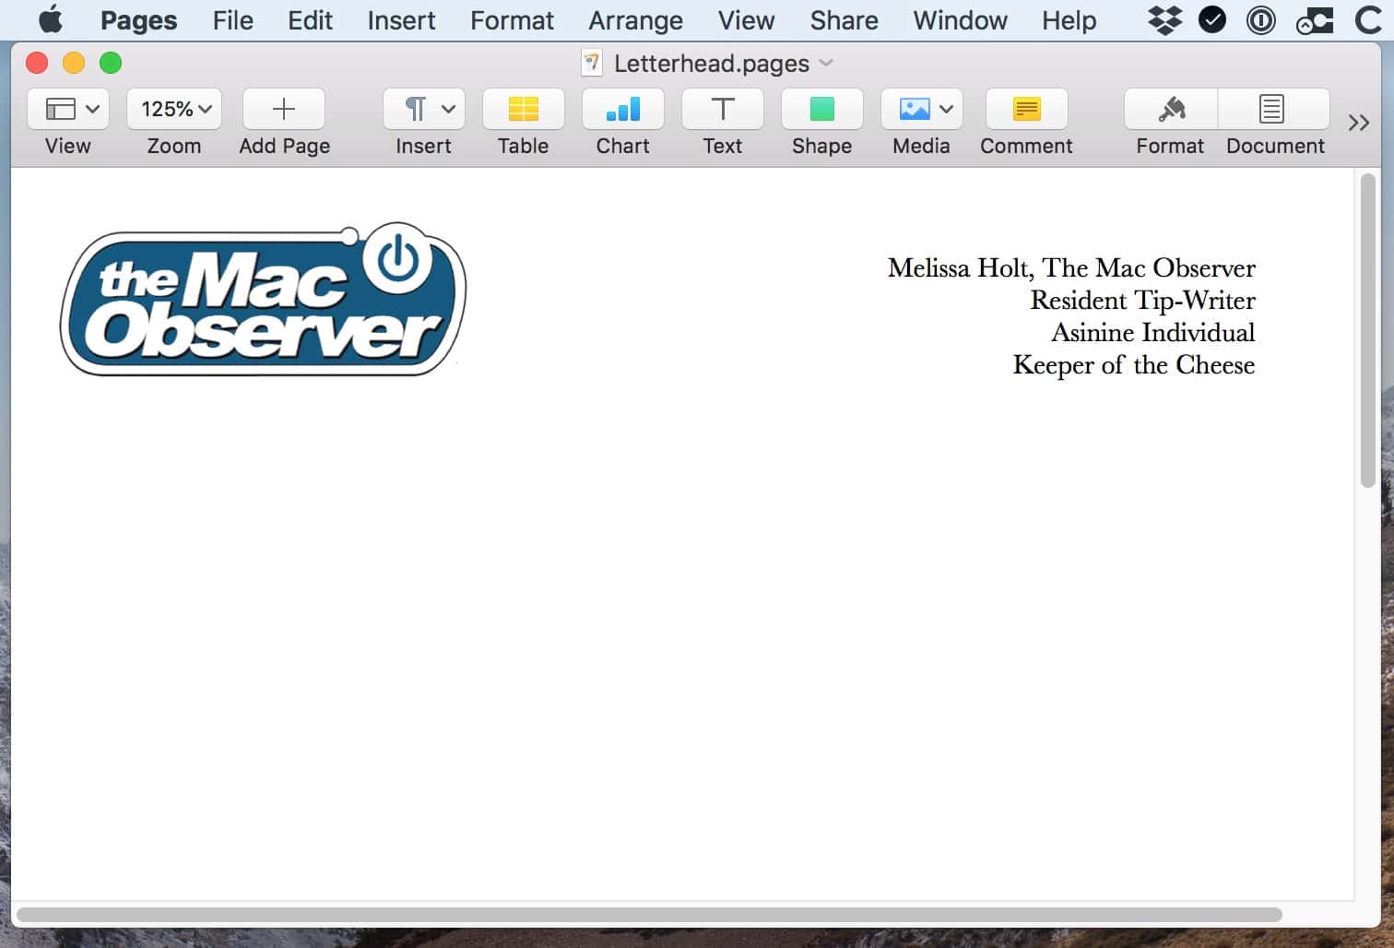
Task: Open the Dropbox menu bar icon
Action: 1164,20
